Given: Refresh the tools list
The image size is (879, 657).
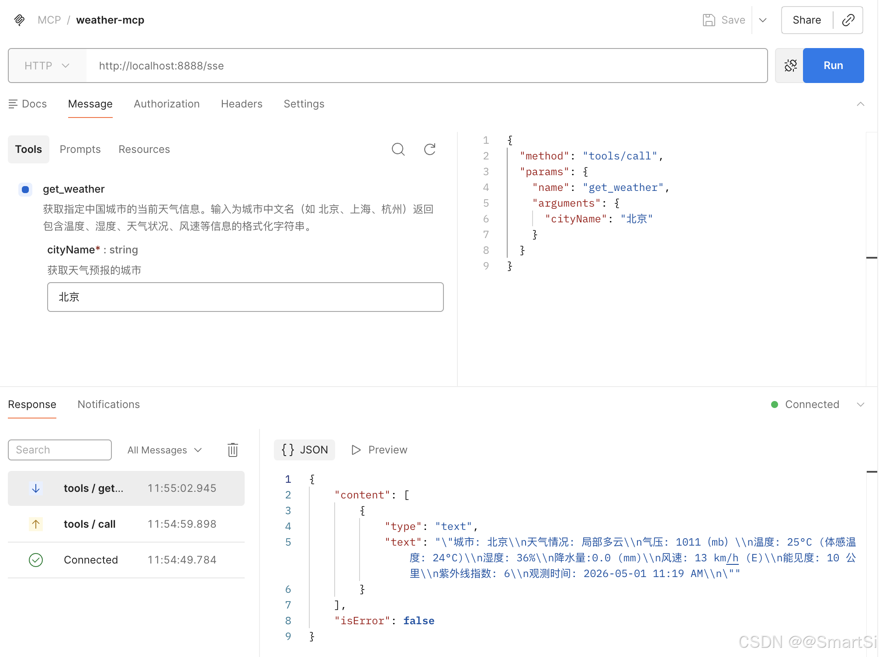Looking at the screenshot, I should [x=430, y=149].
